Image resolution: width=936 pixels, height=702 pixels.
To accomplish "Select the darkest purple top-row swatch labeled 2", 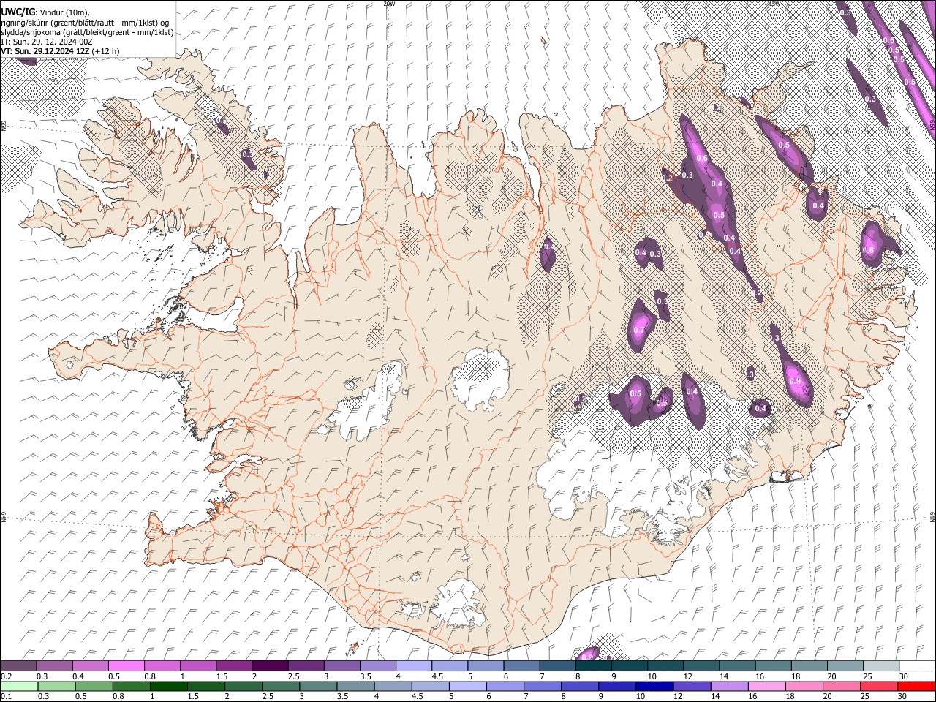I will point(269,665).
